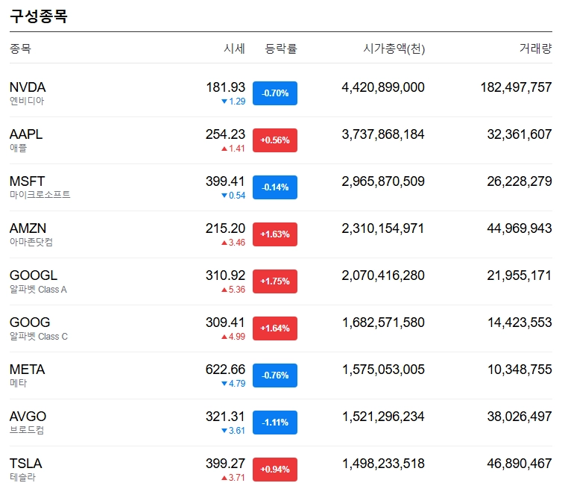Click AAPL's red +0.56% change badge

point(275,140)
